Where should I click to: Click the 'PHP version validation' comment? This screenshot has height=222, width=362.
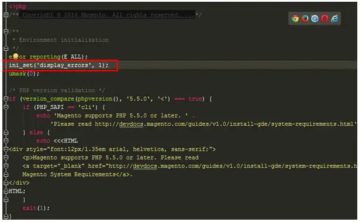coord(57,90)
